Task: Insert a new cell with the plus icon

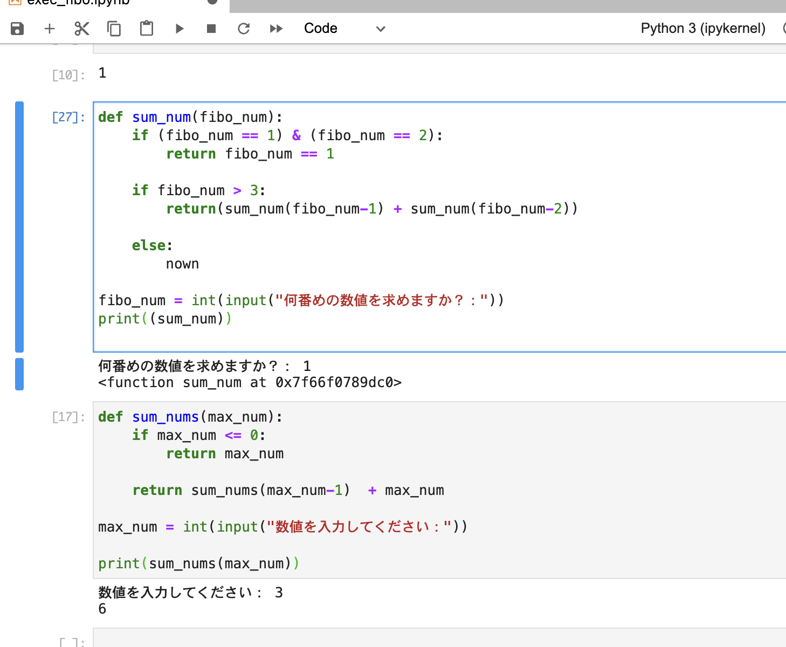Action: (50, 29)
